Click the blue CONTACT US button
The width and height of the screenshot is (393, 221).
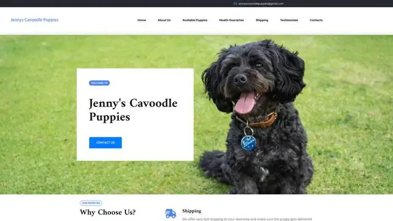click(106, 142)
